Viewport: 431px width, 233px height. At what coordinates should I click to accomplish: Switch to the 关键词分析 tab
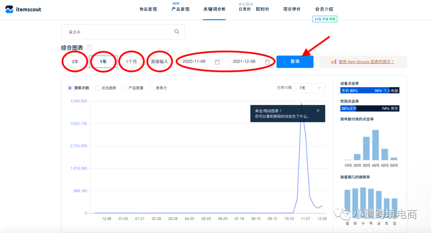click(214, 8)
